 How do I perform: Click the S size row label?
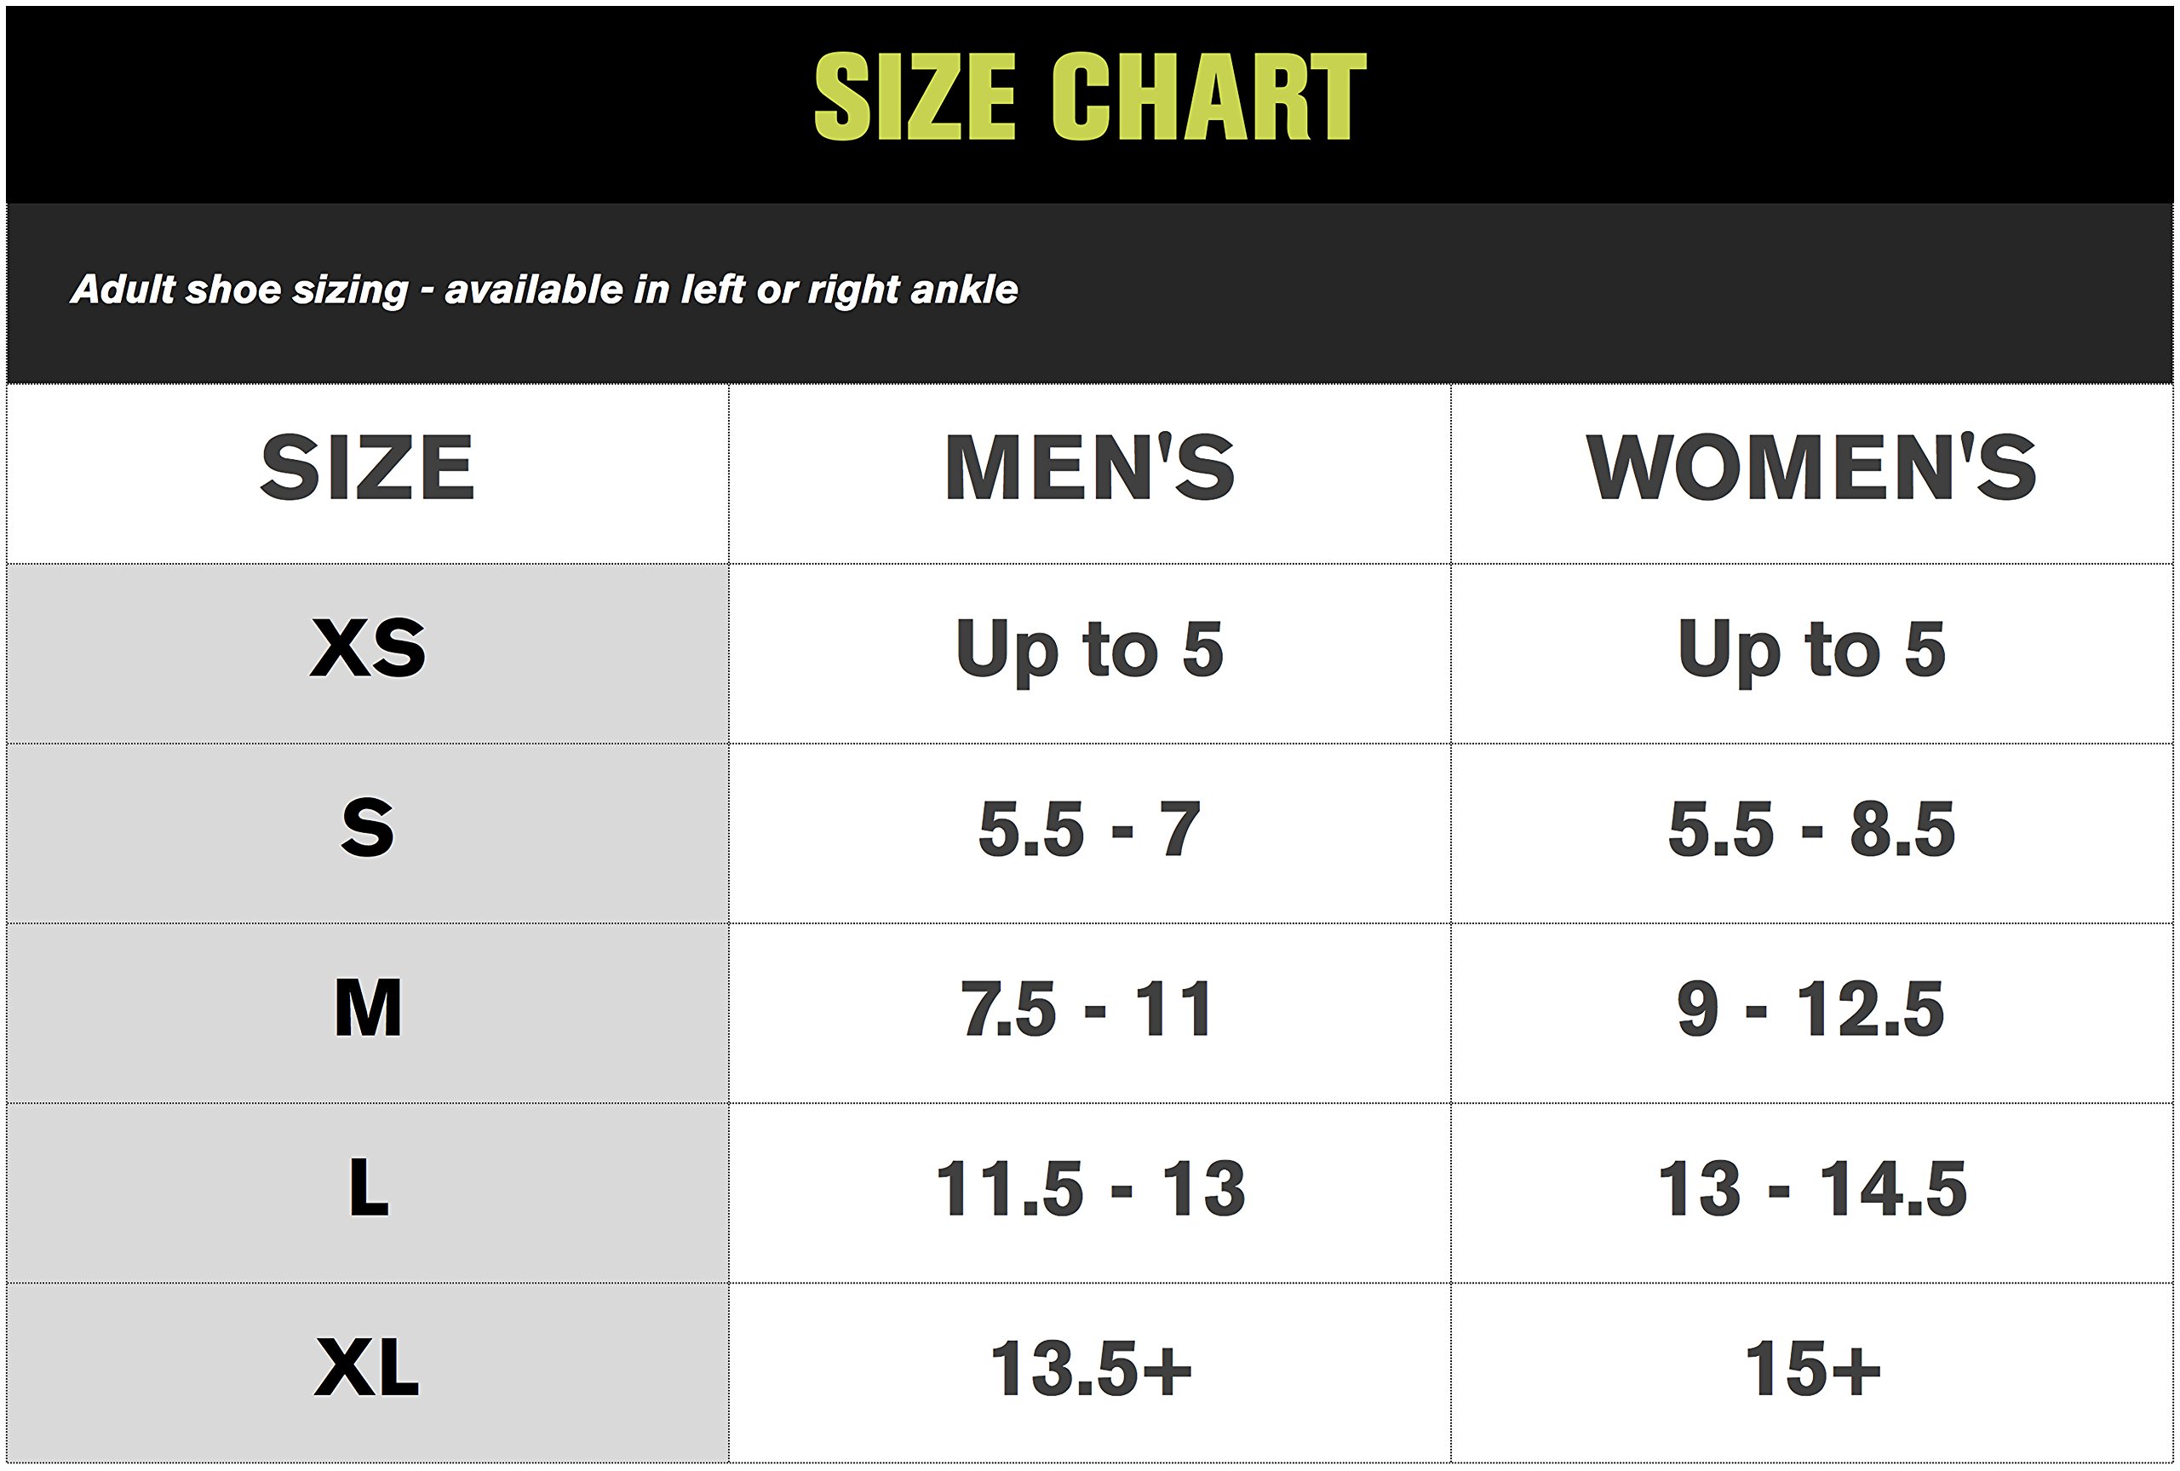(x=368, y=829)
